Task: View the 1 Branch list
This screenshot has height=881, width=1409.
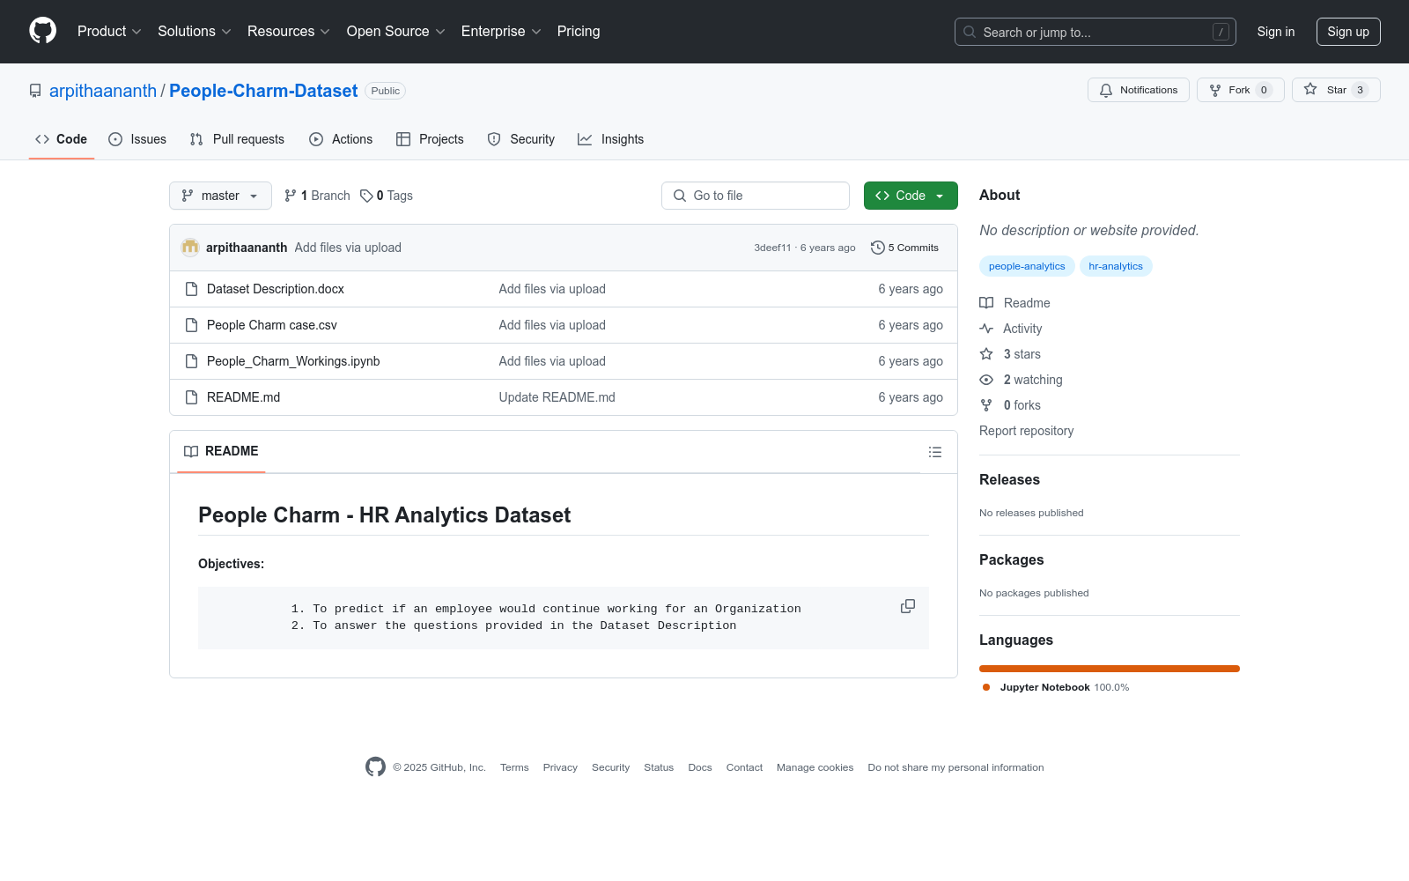Action: click(317, 196)
